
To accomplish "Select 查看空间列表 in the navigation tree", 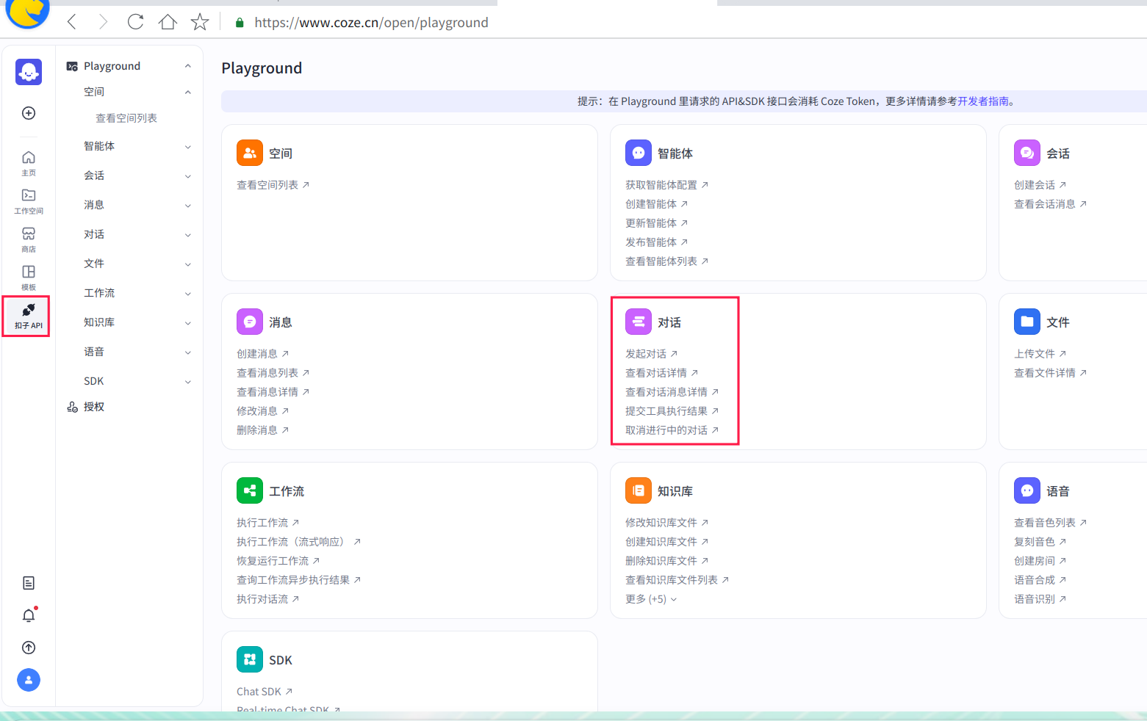I will pyautogui.click(x=126, y=118).
